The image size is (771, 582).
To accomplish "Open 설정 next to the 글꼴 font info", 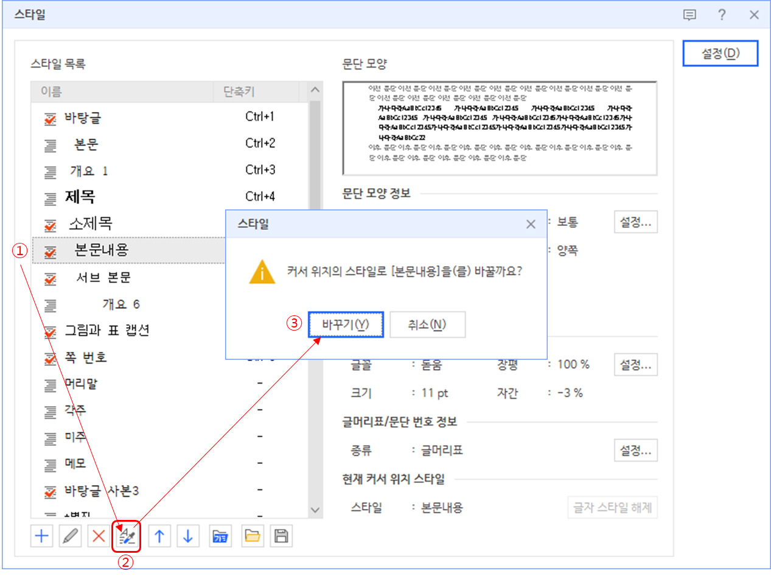I will point(635,364).
